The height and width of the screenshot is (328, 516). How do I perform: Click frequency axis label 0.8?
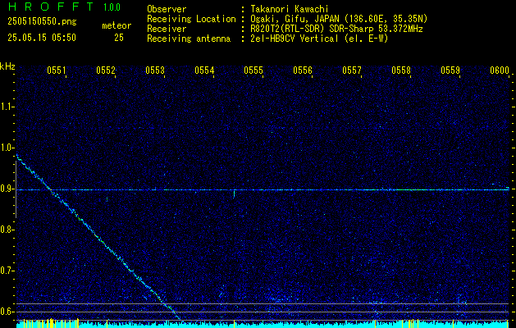click(7, 230)
